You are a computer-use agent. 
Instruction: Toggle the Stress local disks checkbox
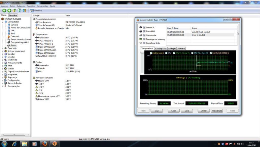(144, 43)
